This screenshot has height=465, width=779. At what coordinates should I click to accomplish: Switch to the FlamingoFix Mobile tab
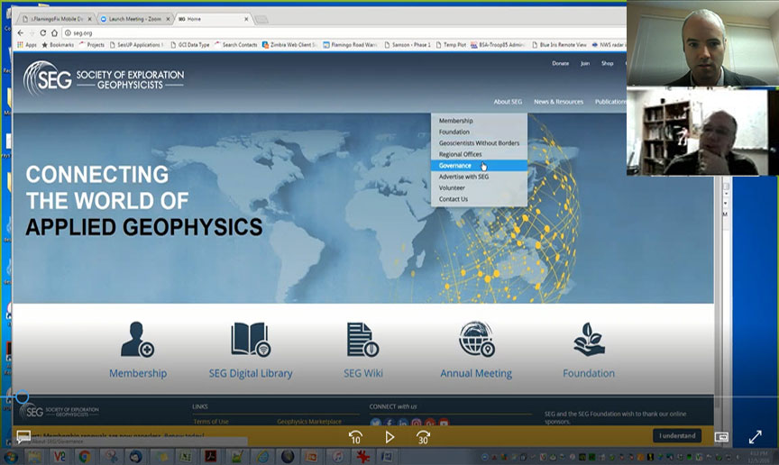pyautogui.click(x=56, y=19)
